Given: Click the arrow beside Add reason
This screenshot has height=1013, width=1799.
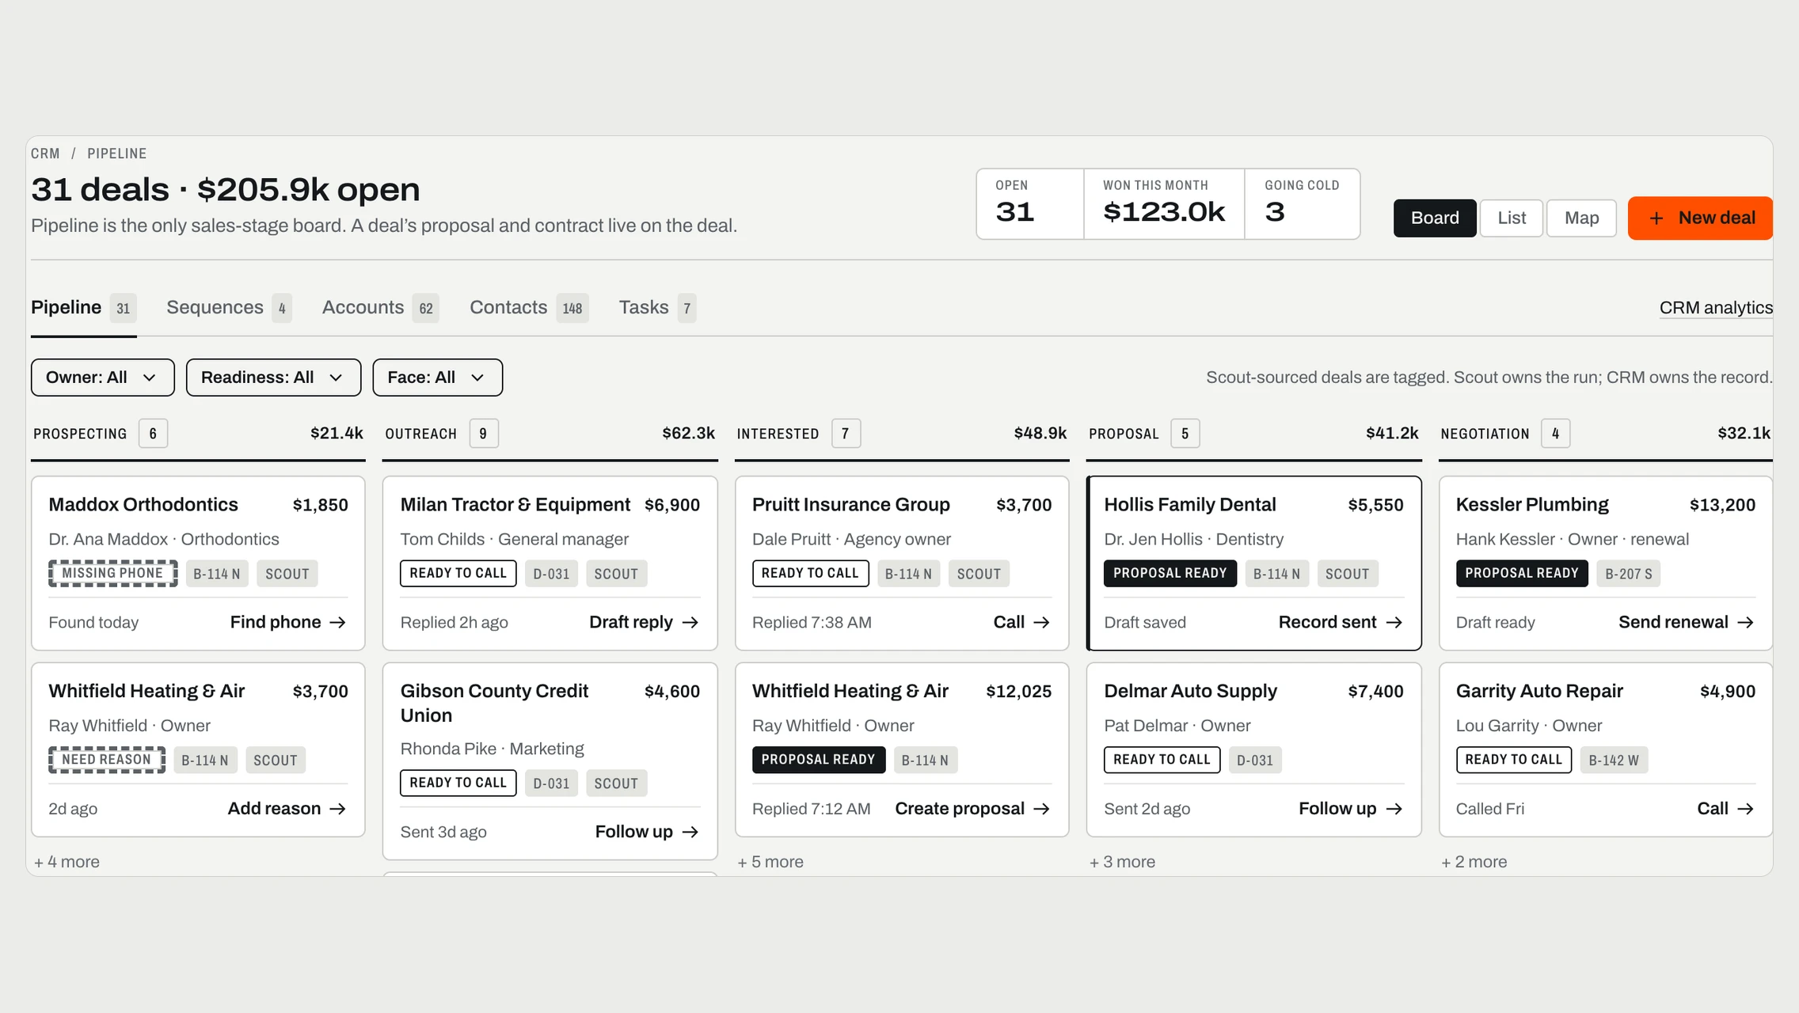Looking at the screenshot, I should tap(338, 809).
